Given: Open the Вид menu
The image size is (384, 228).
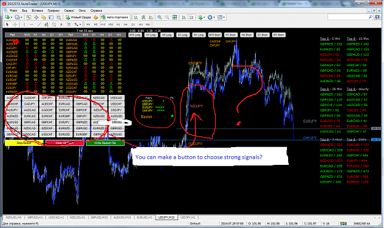Looking at the screenshot, I should (25, 10).
